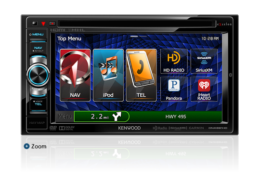Push the VOICE TEL hardware button
This screenshot has width=259, height=183.
(x=38, y=103)
